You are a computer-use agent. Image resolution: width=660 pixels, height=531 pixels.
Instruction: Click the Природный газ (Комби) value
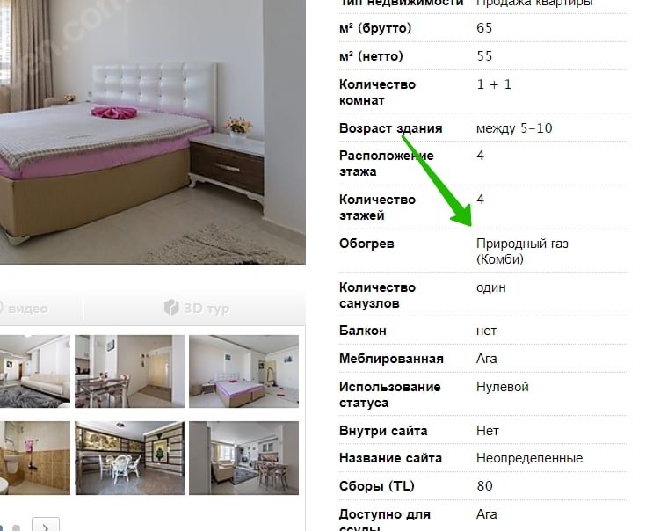[522, 251]
